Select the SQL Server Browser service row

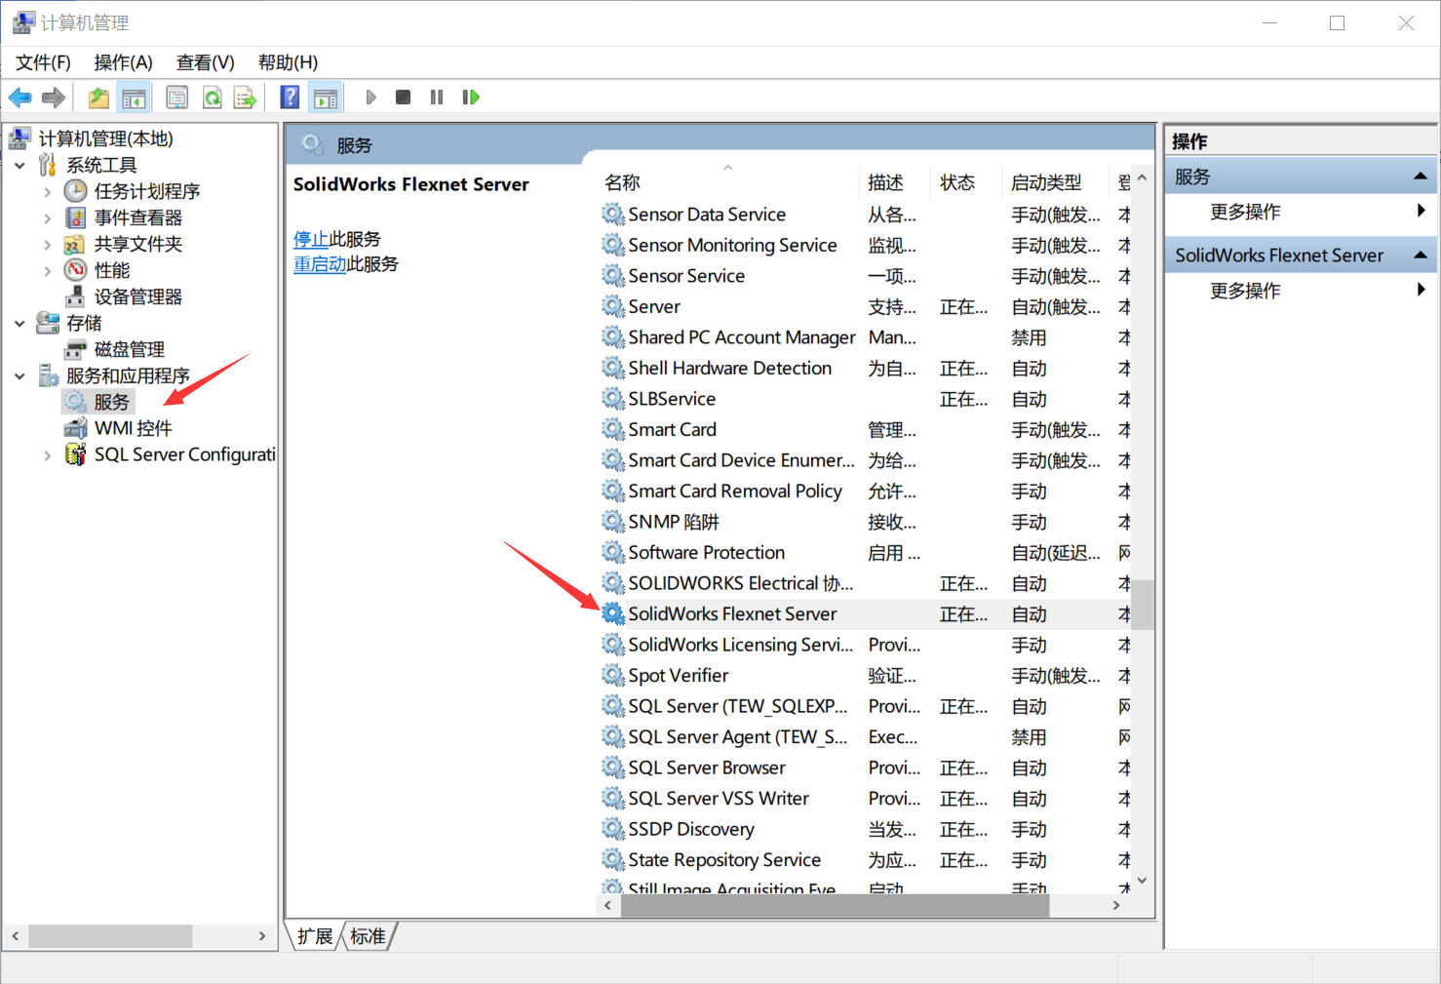tap(865, 768)
